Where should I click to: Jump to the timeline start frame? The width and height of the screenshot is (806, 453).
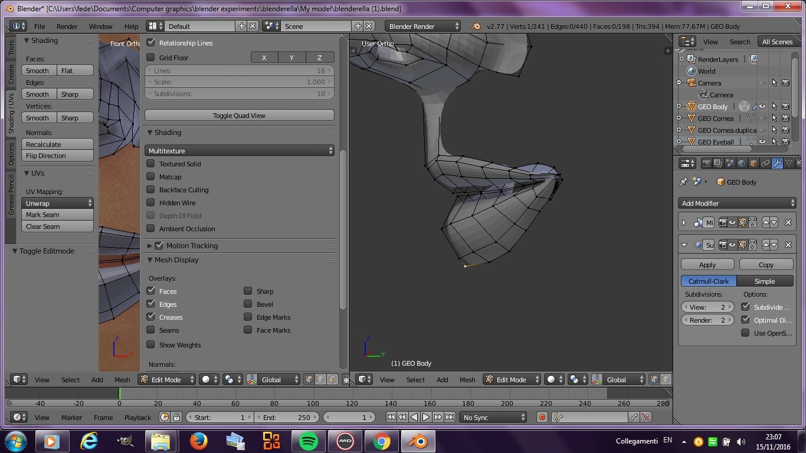391,417
